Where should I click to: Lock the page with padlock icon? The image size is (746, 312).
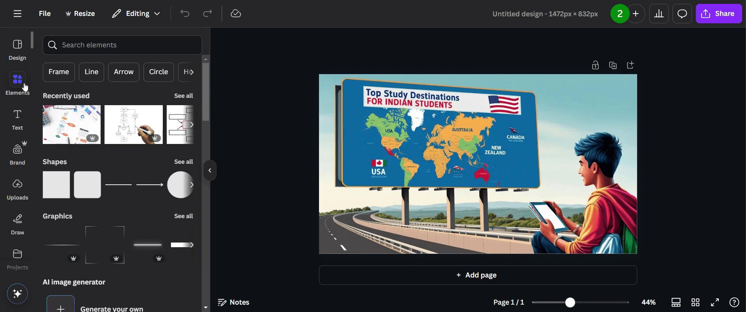595,65
